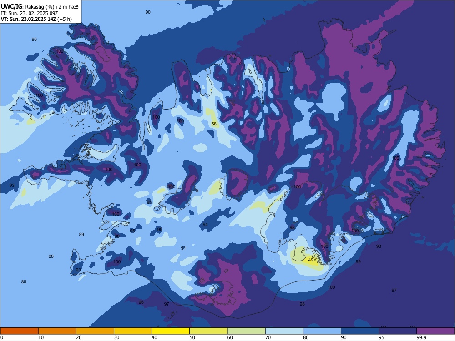The image size is (455, 341).
Task: Click the legend scale label 60
Action: tap(230, 337)
